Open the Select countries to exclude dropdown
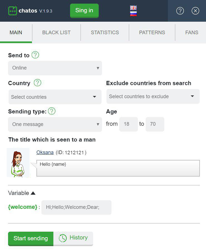The image size is (206, 250). pyautogui.click(x=153, y=96)
